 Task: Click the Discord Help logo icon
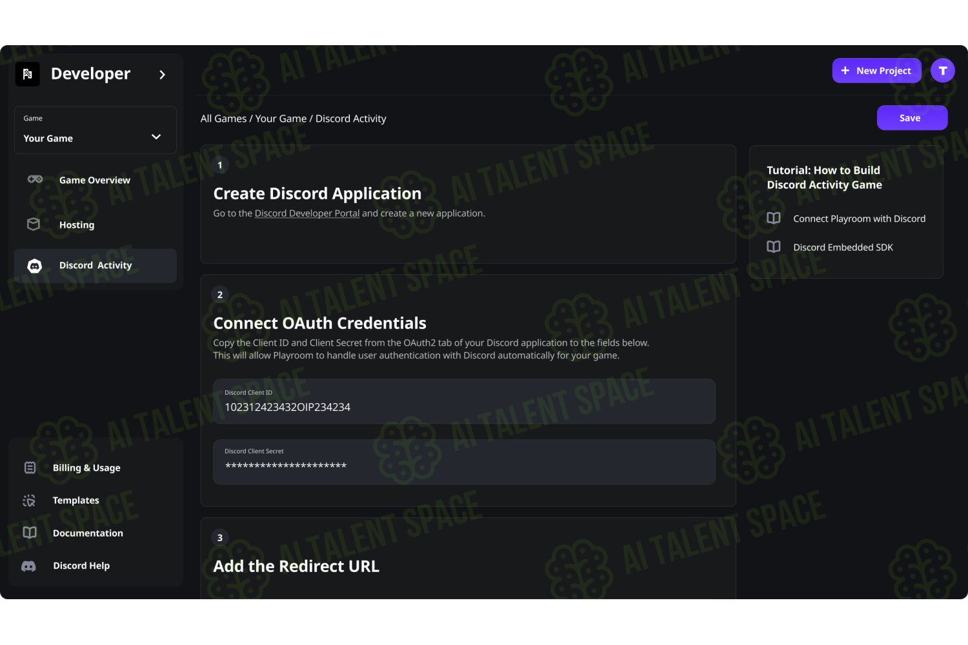pos(29,566)
